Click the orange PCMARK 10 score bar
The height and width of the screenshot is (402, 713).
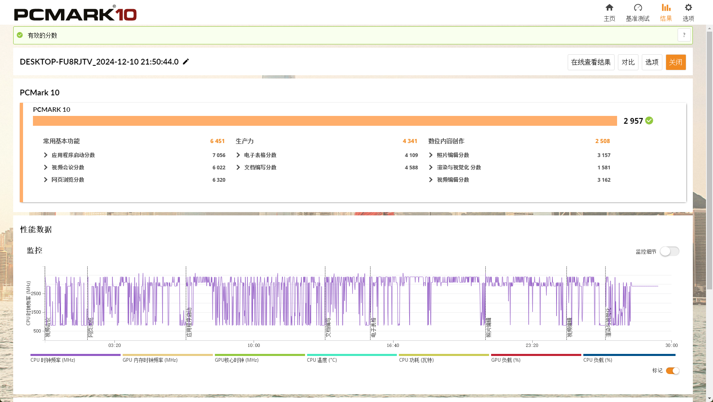point(325,120)
